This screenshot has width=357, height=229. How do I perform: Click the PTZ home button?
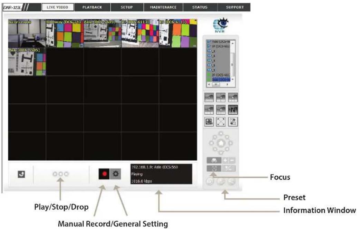tap(221, 143)
